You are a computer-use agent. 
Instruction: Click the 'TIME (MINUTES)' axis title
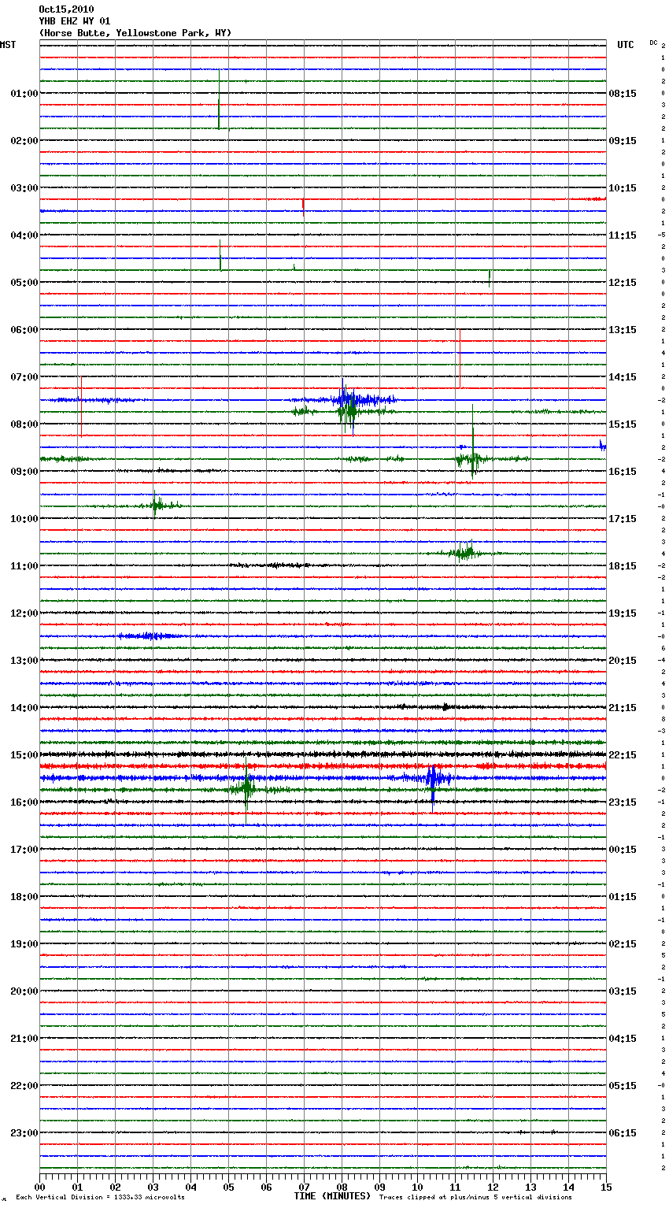point(332,1196)
